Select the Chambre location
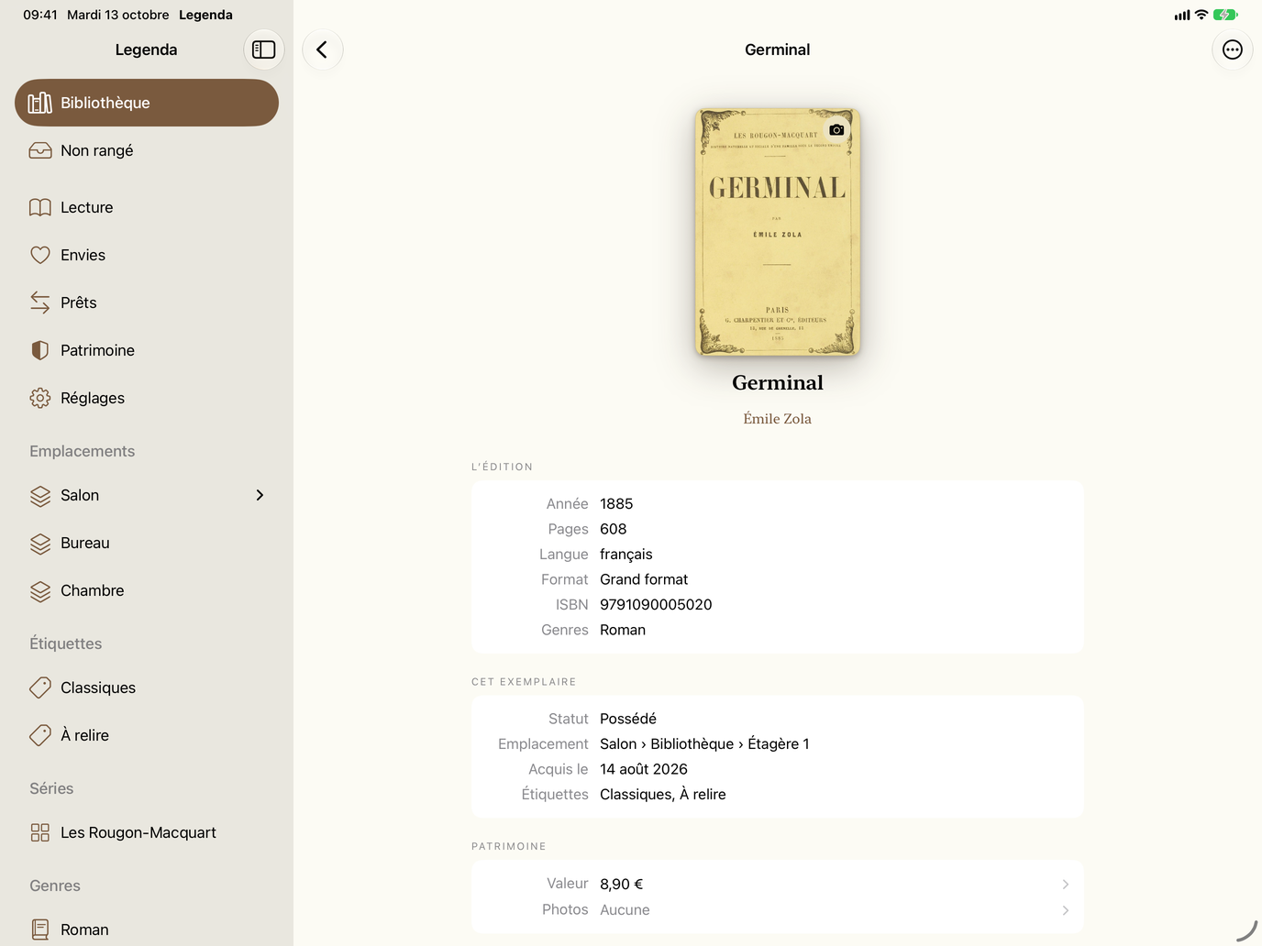 pyautogui.click(x=147, y=590)
